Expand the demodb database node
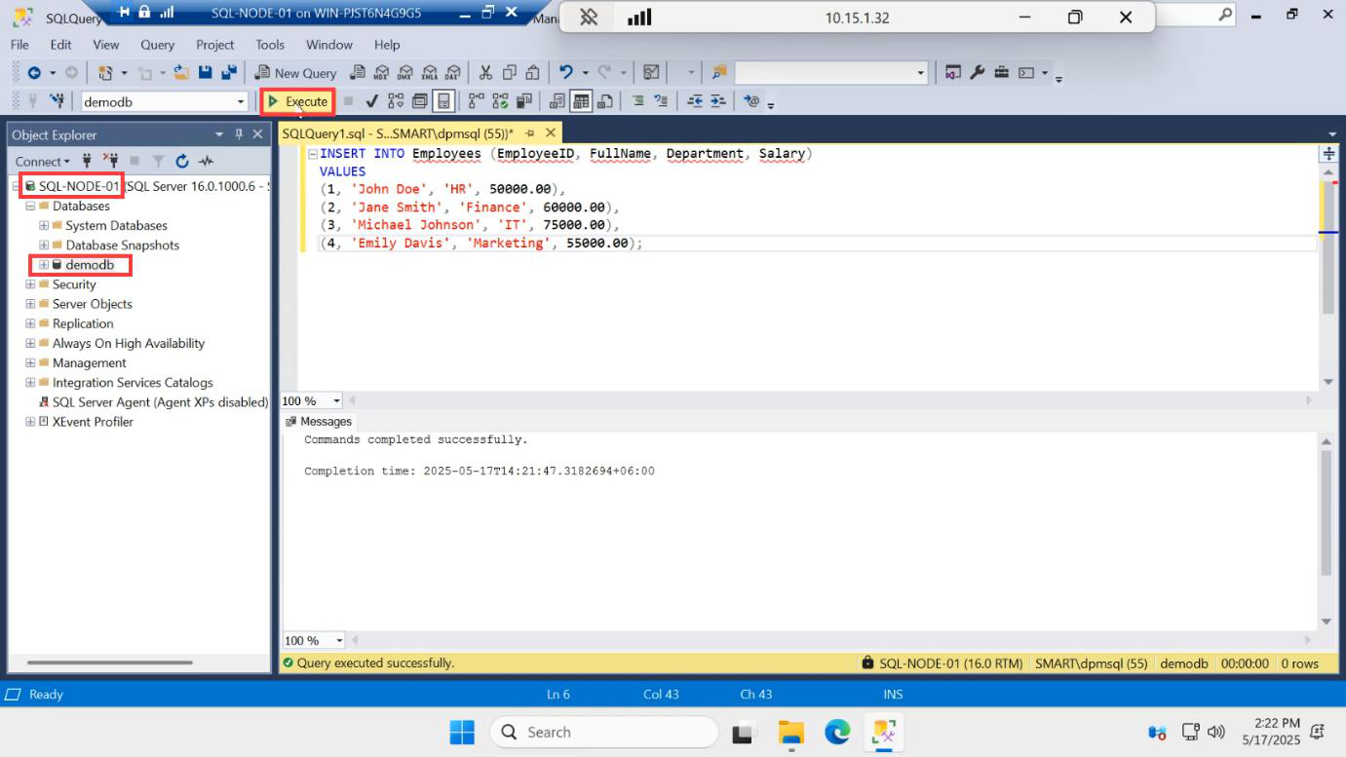Image resolution: width=1346 pixels, height=757 pixels. 44,265
